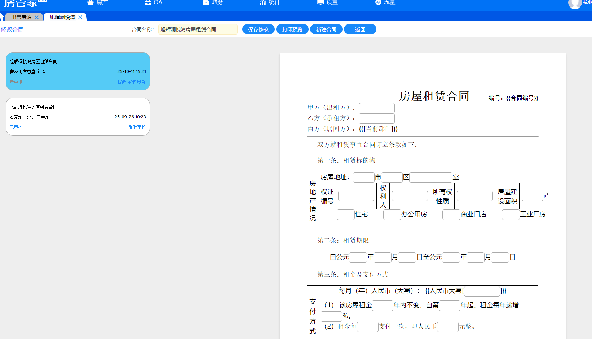
Task: Click the 新建合同 button
Action: [x=326, y=30]
